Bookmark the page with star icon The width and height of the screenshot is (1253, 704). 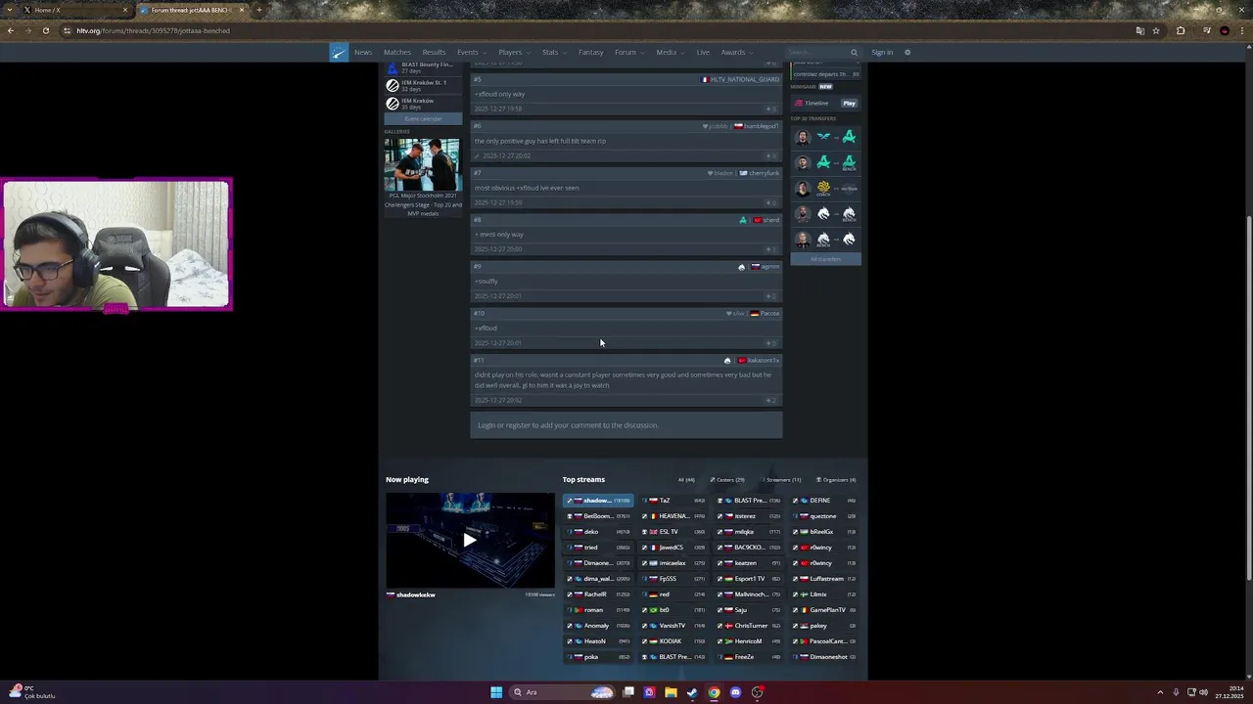pos(1156,30)
